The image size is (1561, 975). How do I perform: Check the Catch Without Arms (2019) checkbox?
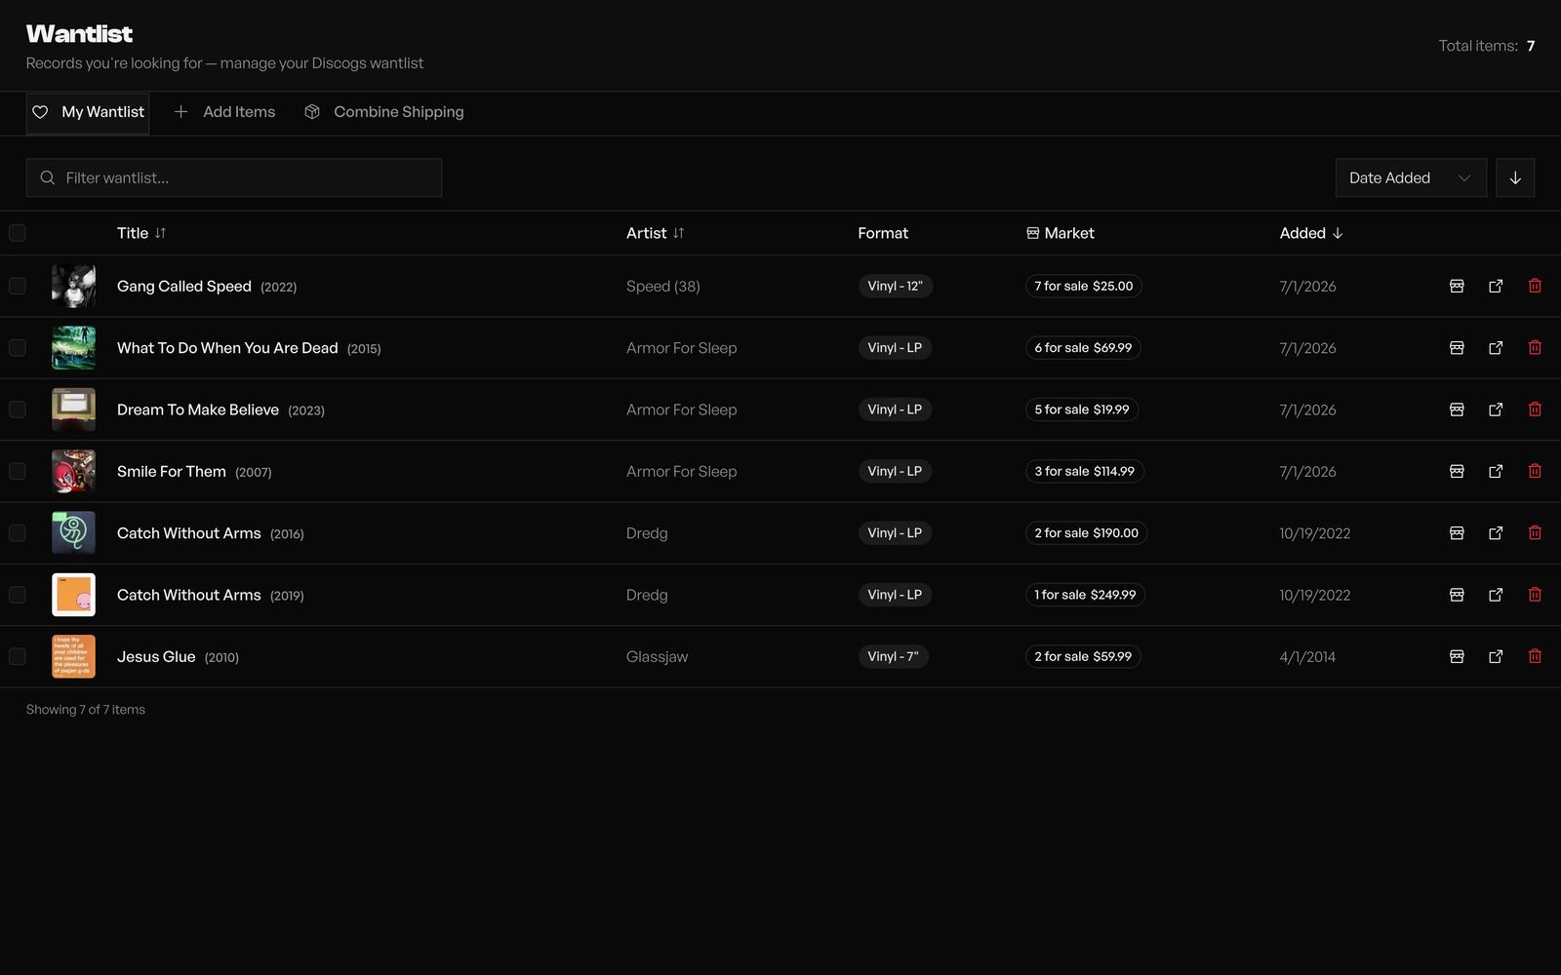pos(18,595)
